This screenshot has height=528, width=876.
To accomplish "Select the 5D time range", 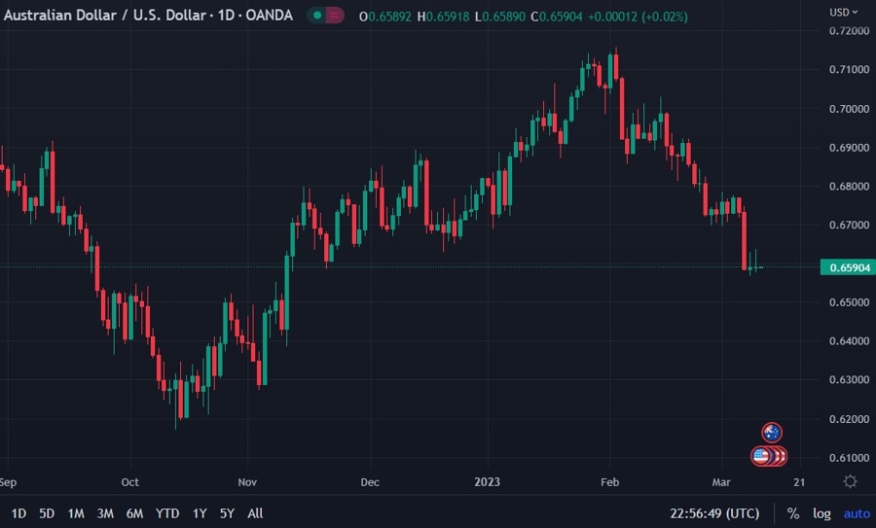I will click(47, 513).
